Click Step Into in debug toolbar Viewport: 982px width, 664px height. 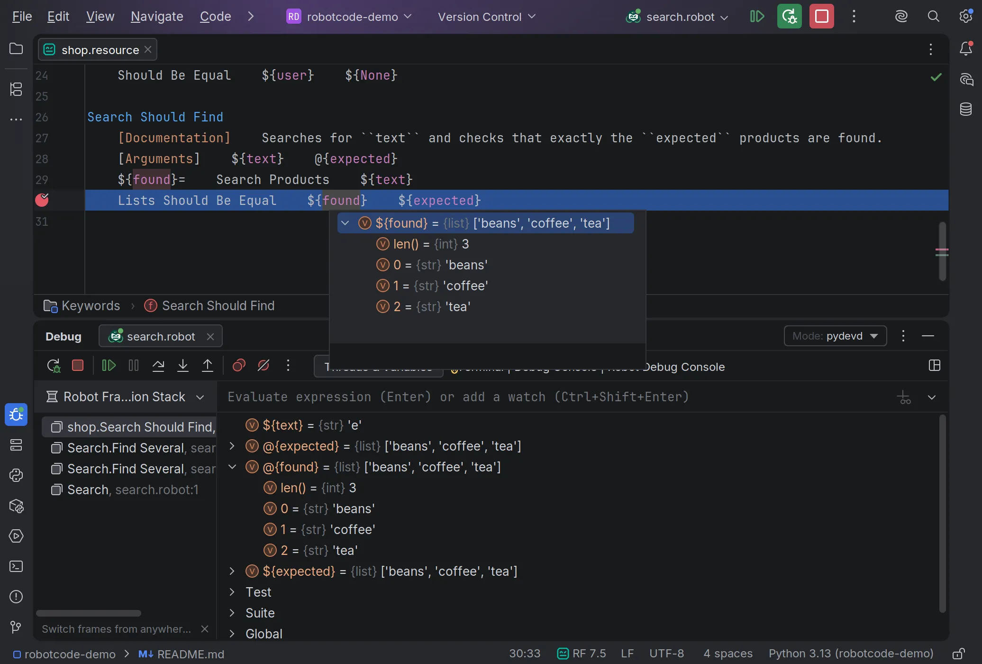coord(183,366)
